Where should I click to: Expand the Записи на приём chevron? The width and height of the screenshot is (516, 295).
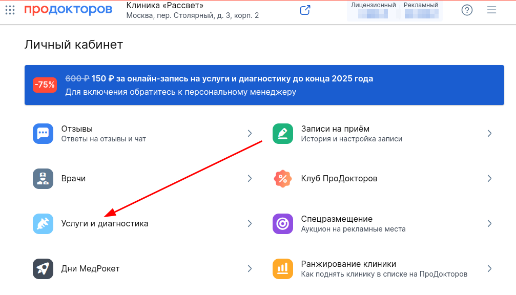[489, 134]
